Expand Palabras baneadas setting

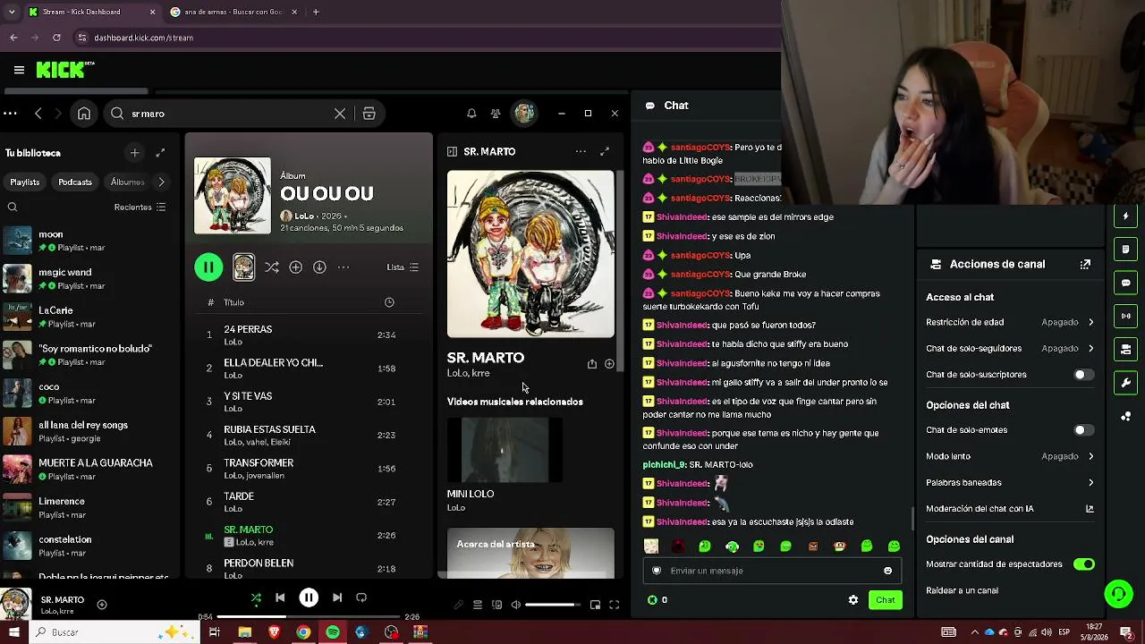(x=1010, y=483)
